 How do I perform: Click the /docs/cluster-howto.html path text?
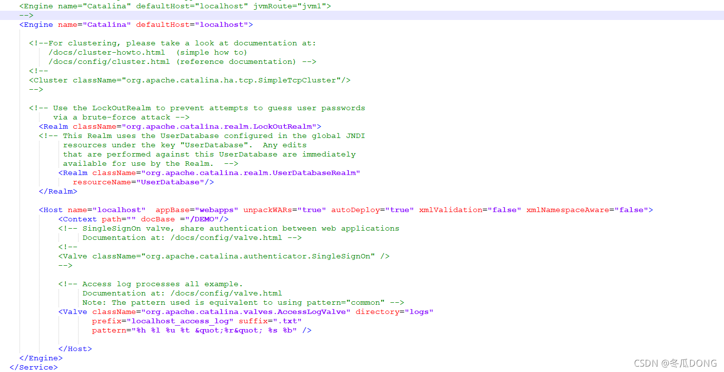[x=106, y=52]
